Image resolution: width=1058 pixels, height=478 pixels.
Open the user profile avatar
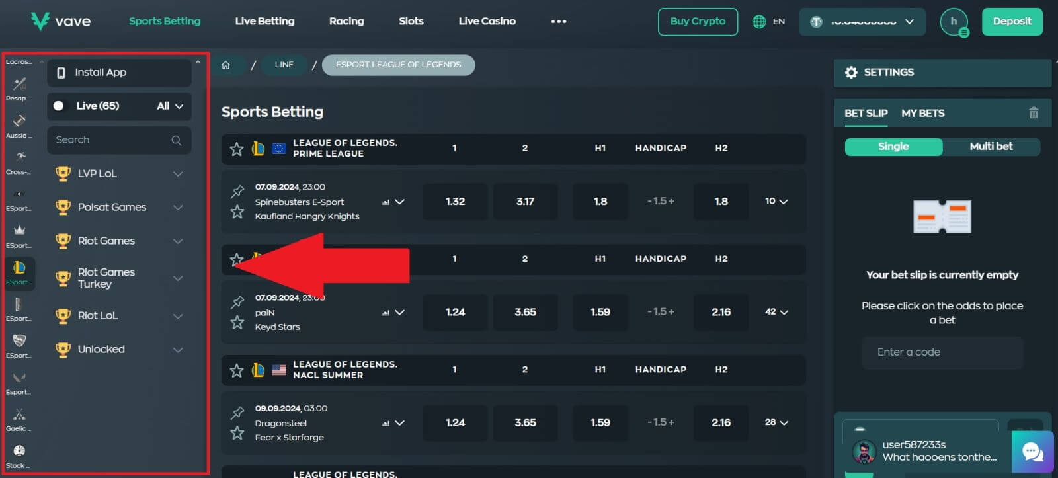click(x=954, y=22)
